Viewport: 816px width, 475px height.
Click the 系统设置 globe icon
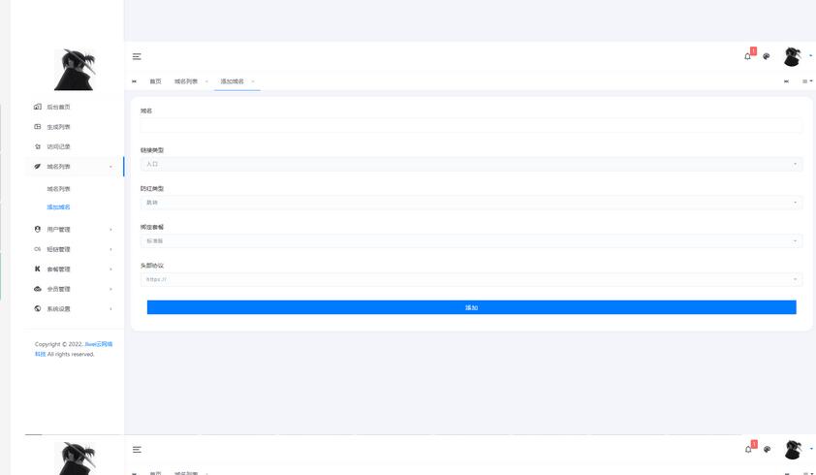point(38,308)
